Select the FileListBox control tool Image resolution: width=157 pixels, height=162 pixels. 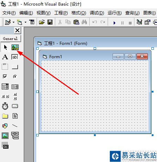[15, 116]
